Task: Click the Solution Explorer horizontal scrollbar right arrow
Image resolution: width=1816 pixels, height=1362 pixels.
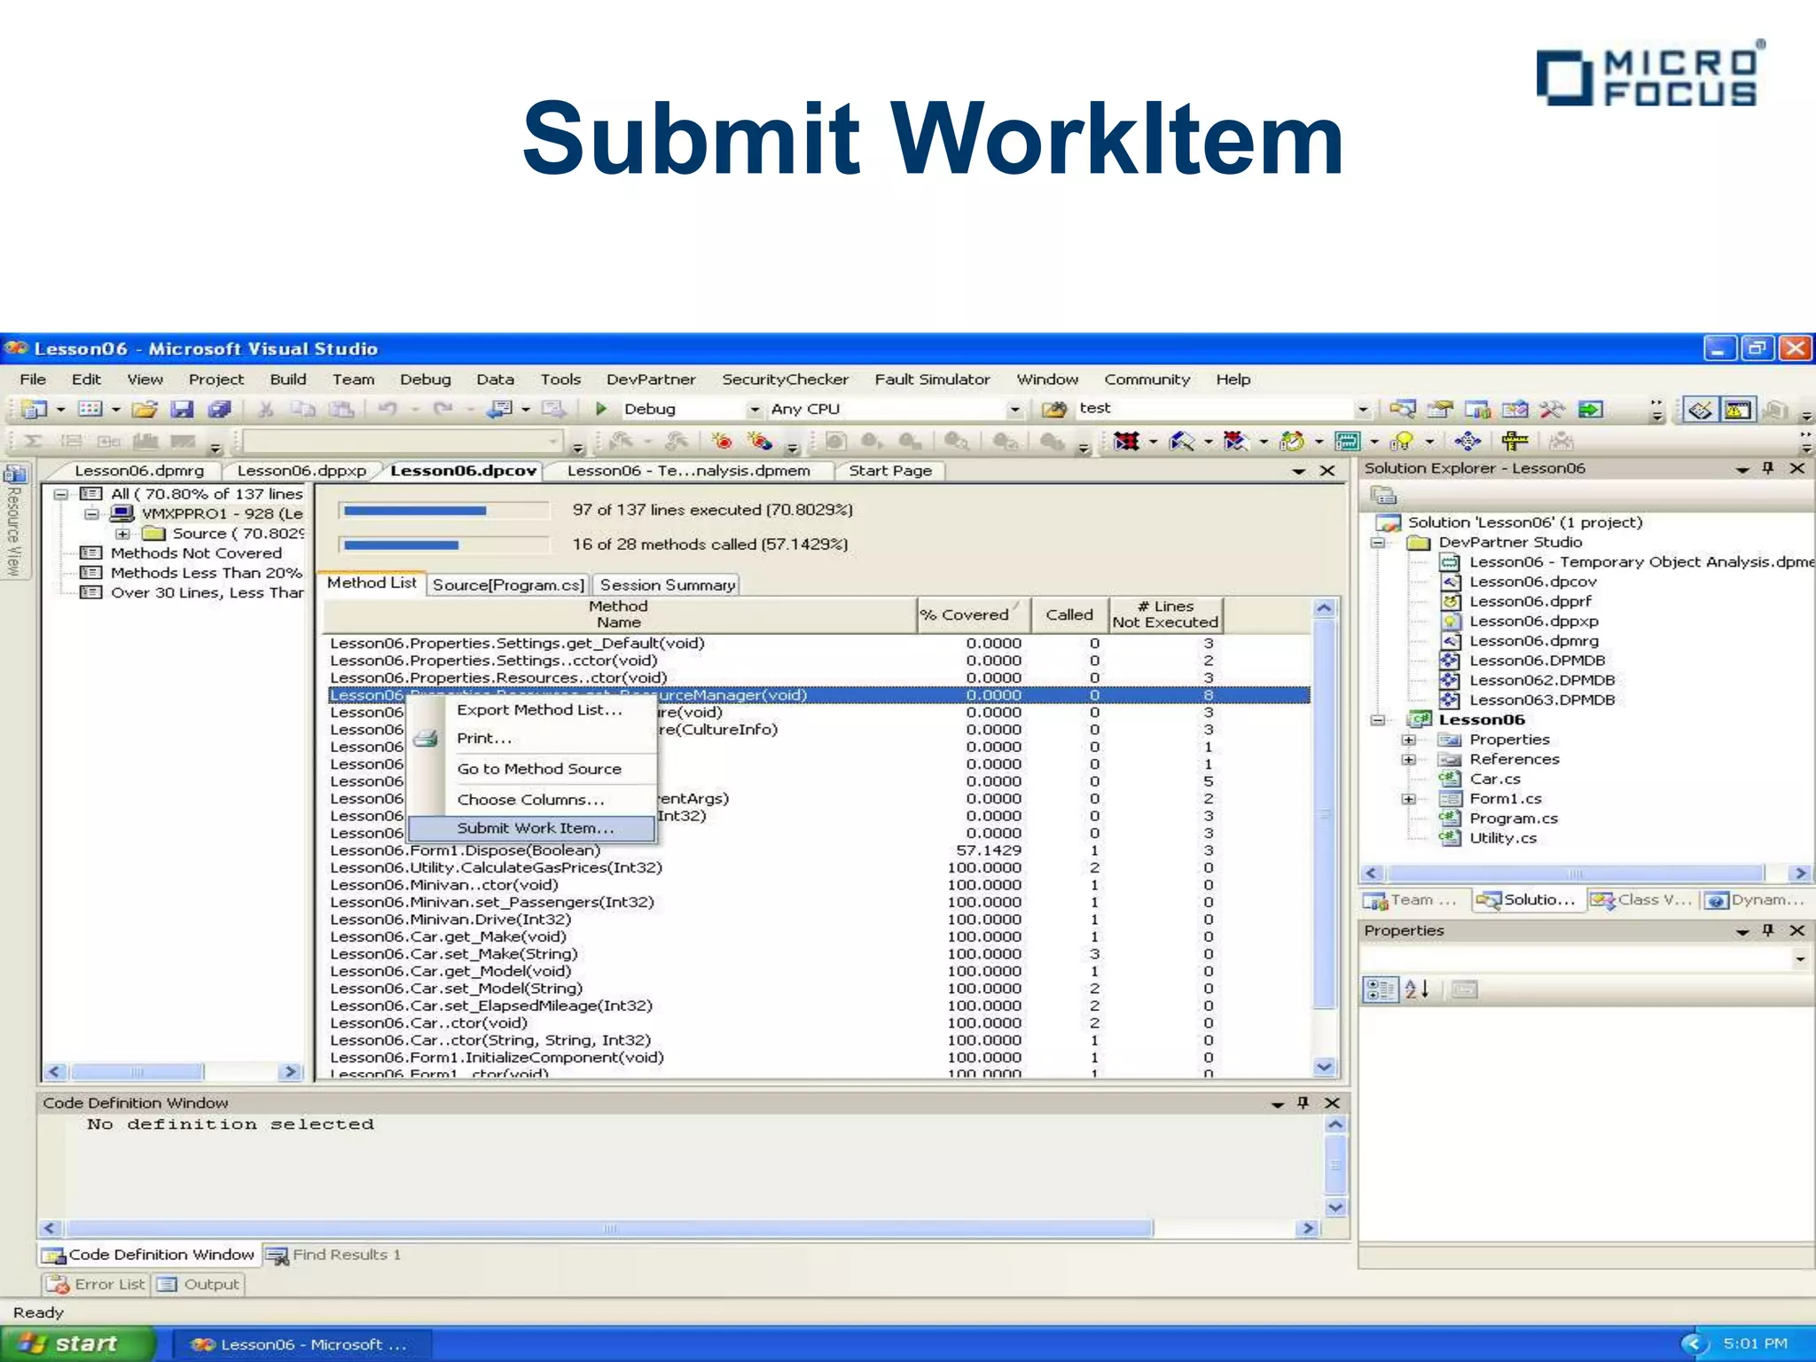Action: 1800,873
